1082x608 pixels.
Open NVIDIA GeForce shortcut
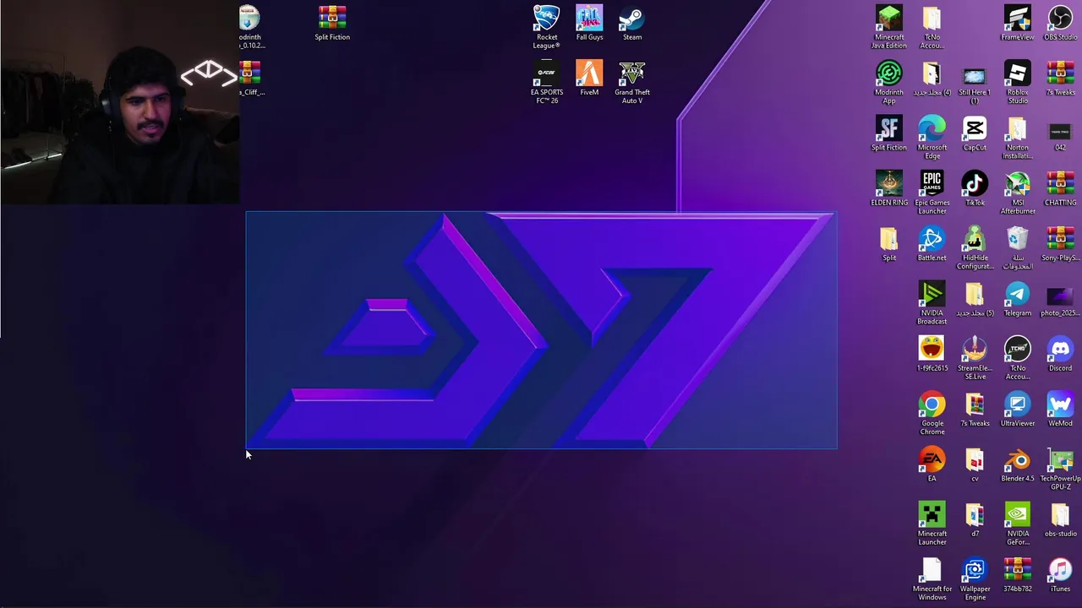1017,523
